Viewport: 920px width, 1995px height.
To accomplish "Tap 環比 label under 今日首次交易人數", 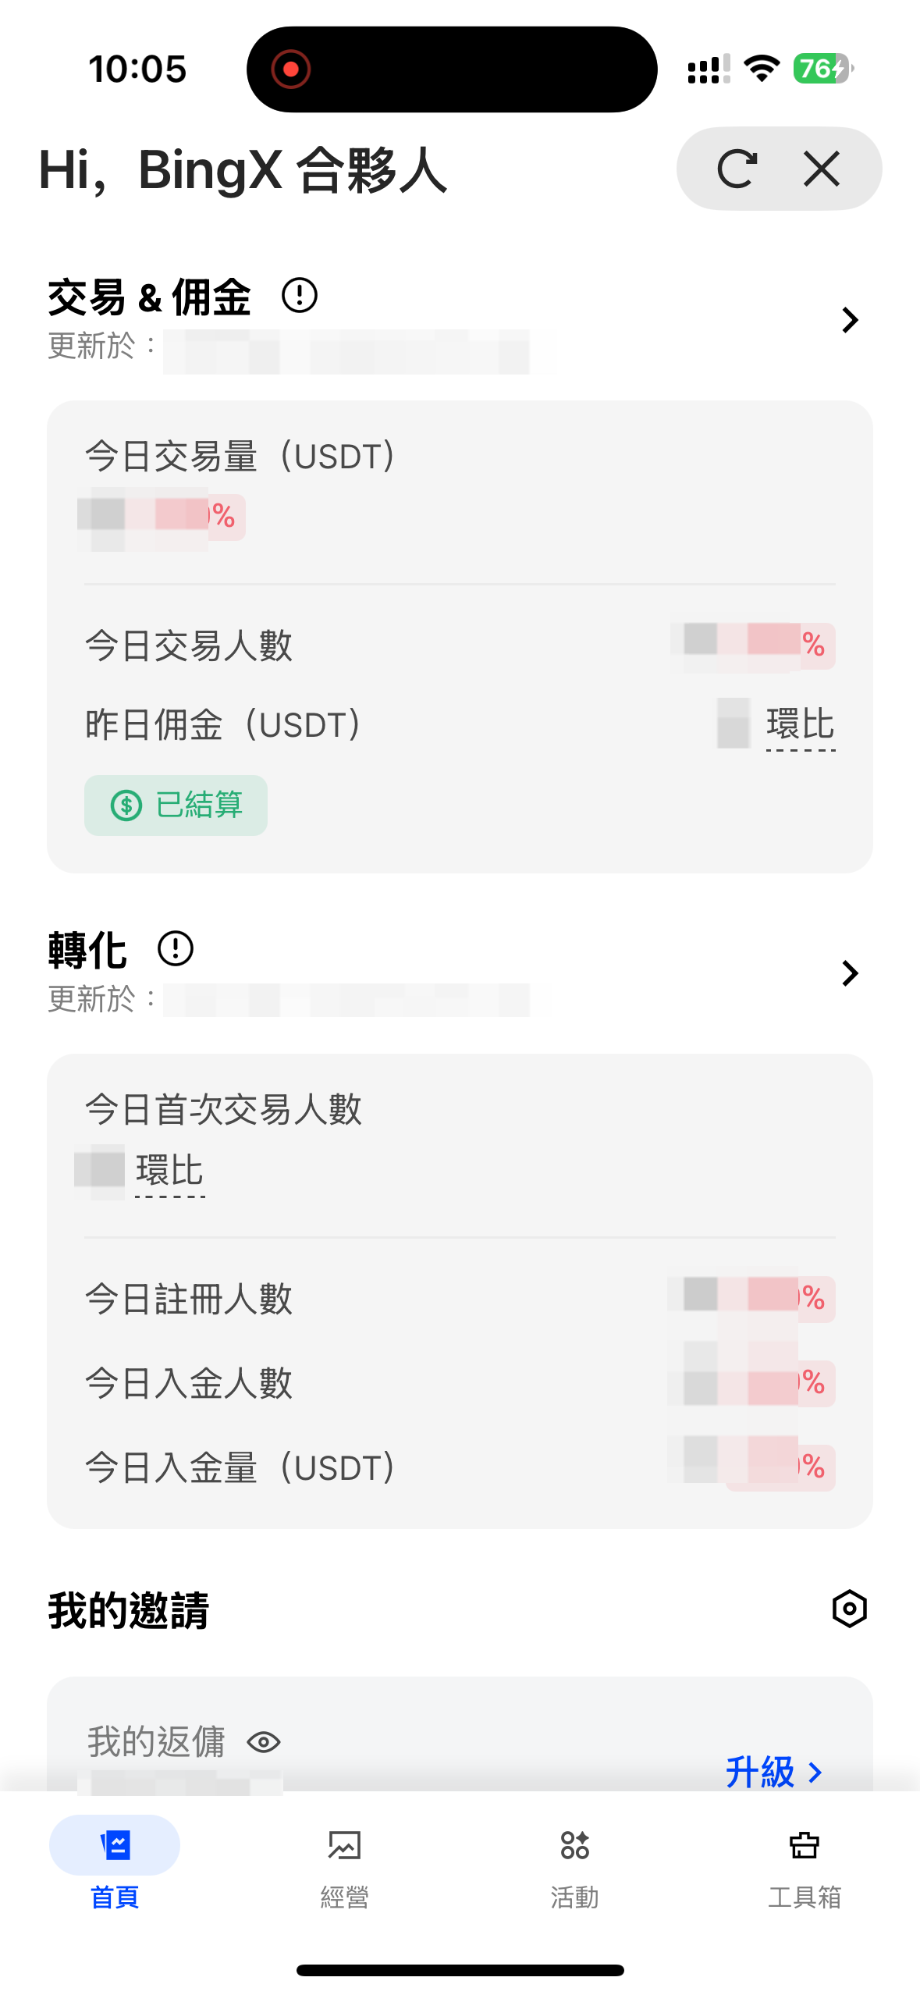I will [x=169, y=1171].
